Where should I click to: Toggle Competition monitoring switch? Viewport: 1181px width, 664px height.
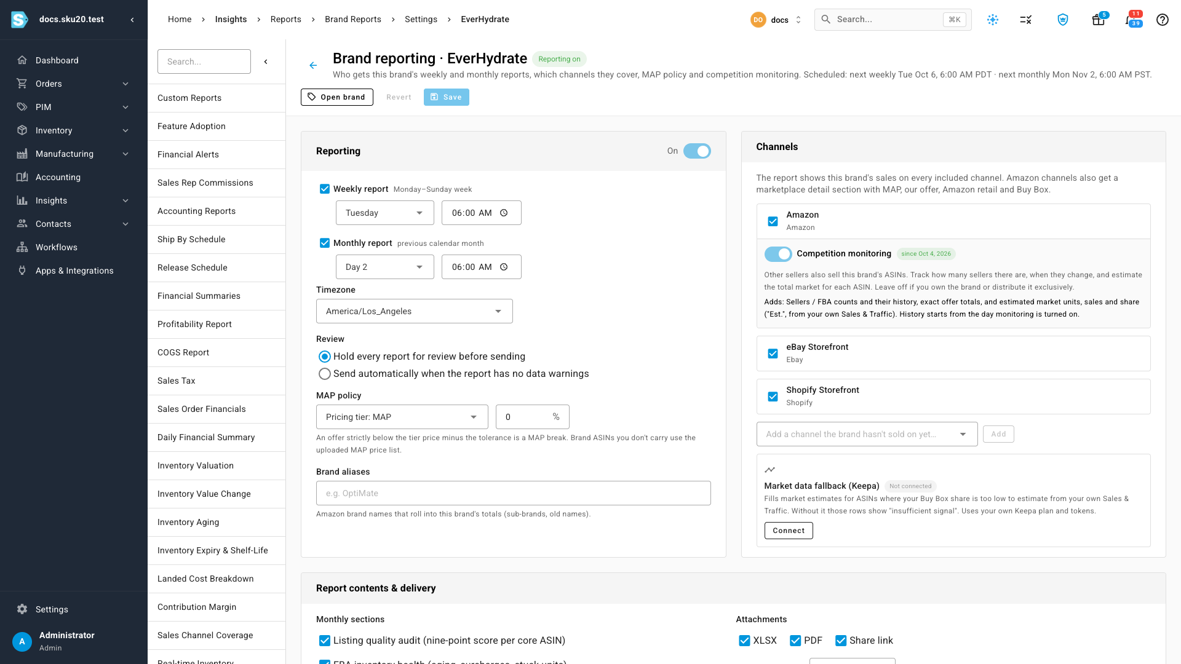tap(778, 254)
